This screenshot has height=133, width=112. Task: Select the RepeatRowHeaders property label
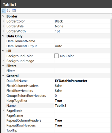(21, 125)
